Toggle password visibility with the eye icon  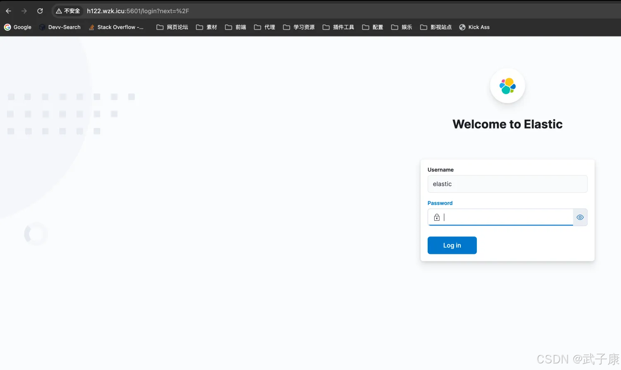tap(580, 217)
